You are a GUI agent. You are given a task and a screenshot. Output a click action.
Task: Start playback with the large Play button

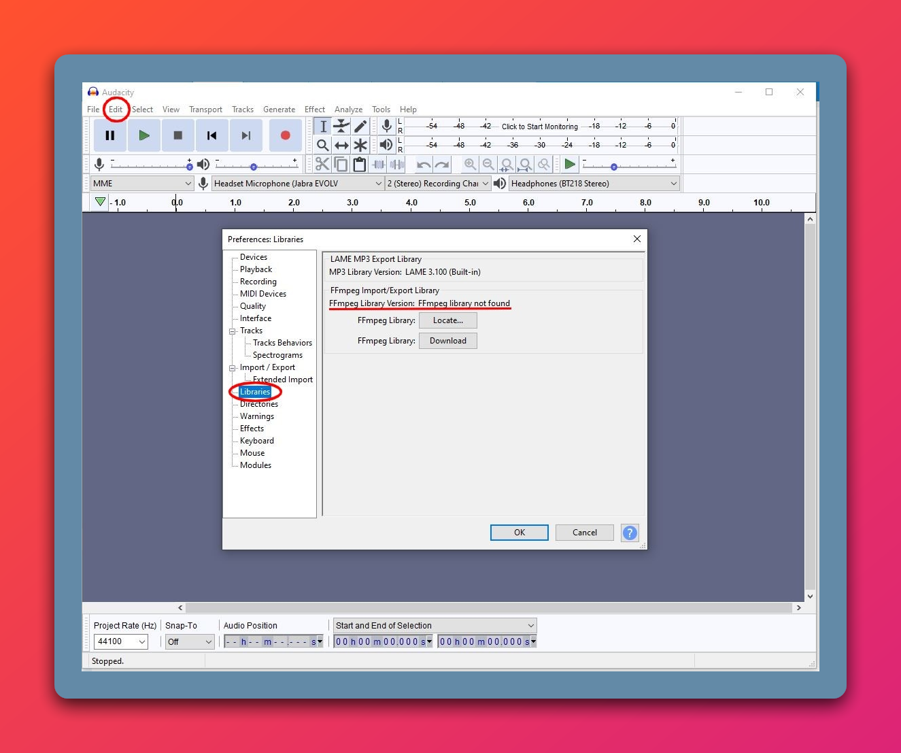pyautogui.click(x=143, y=135)
